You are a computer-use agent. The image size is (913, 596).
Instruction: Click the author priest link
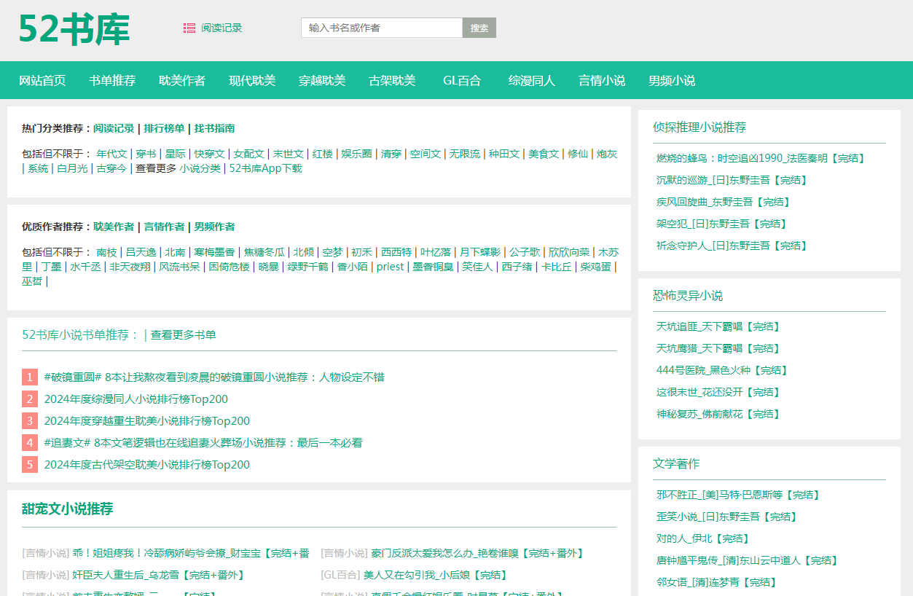[x=390, y=267]
